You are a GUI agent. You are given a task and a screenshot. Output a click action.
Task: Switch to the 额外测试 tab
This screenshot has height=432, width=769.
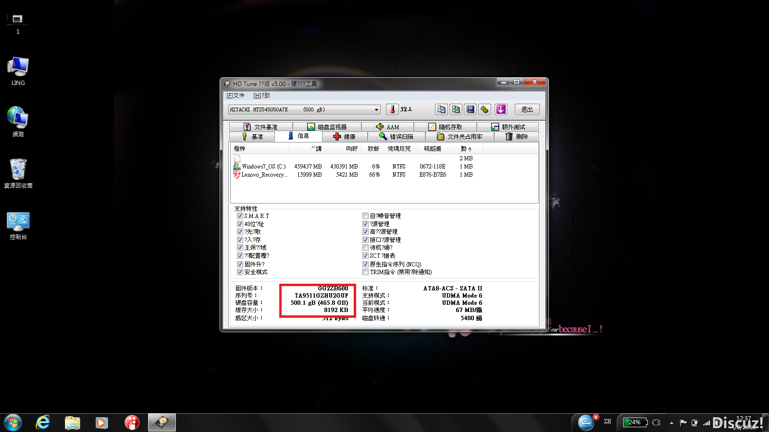coord(508,127)
